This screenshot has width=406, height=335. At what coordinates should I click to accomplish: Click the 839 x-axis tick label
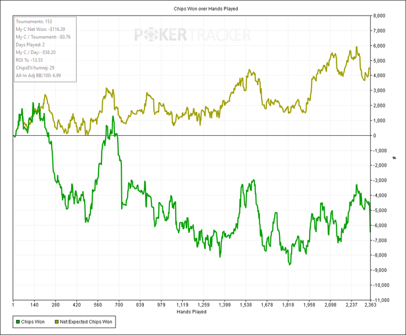click(140, 305)
